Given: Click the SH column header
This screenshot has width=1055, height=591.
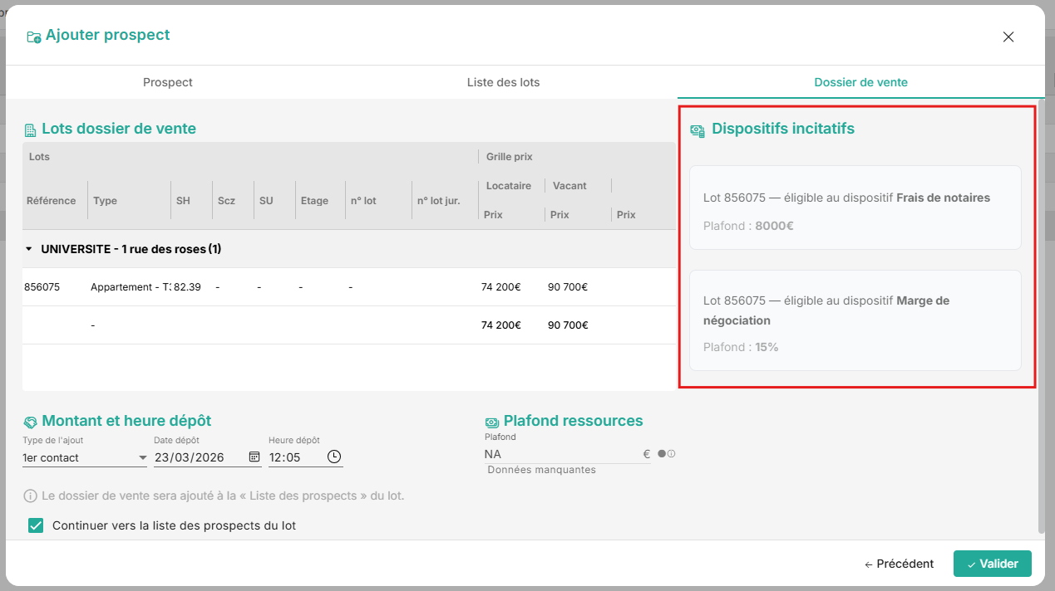Looking at the screenshot, I should click(183, 201).
